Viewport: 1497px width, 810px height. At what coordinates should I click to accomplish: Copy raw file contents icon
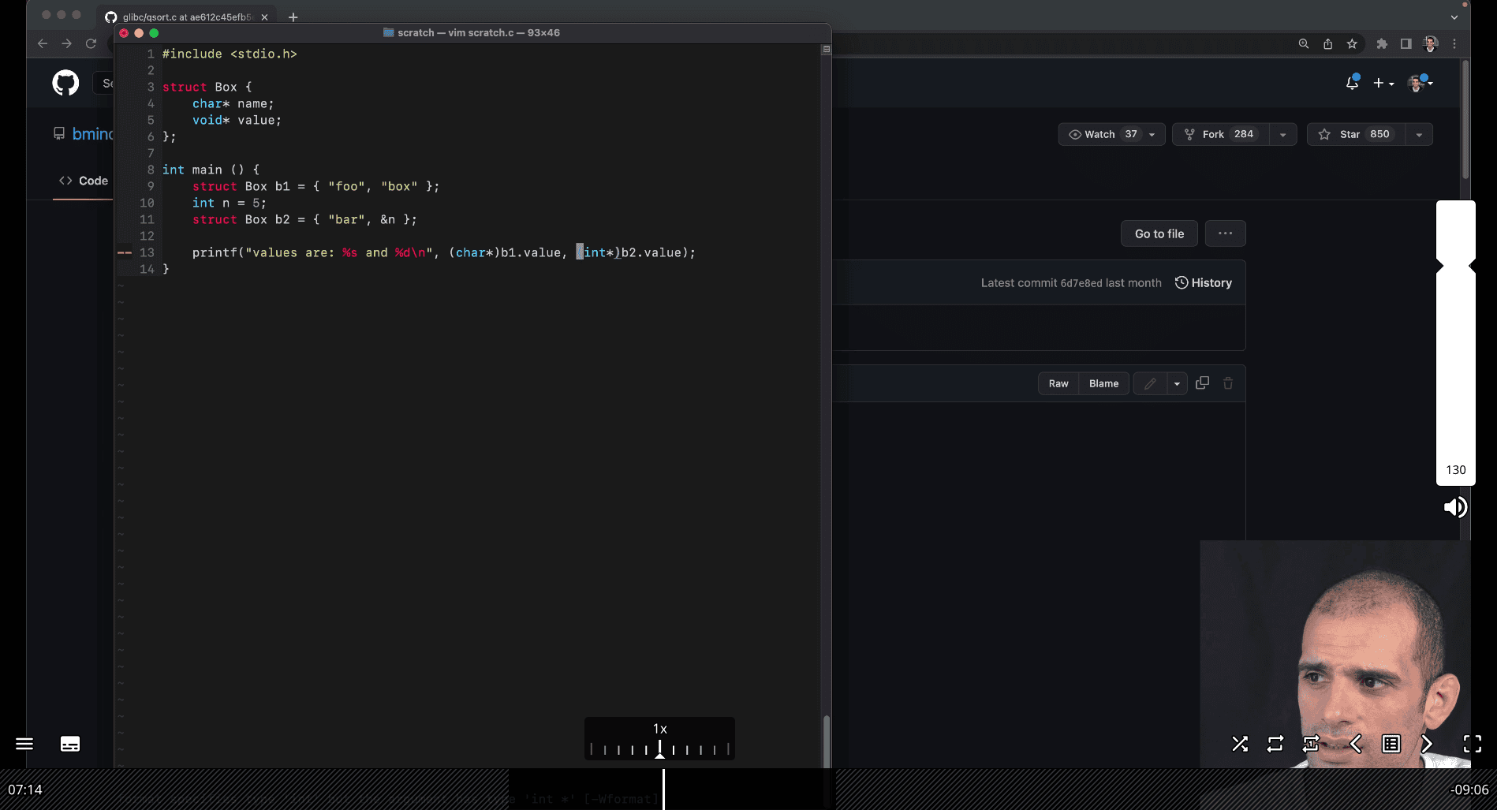(1202, 383)
